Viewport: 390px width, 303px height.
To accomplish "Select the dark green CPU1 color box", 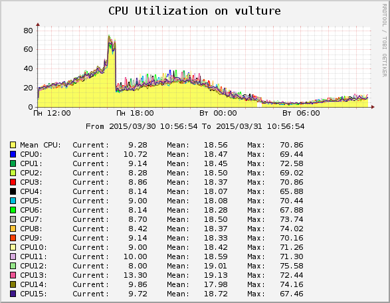I will pyautogui.click(x=13, y=163).
